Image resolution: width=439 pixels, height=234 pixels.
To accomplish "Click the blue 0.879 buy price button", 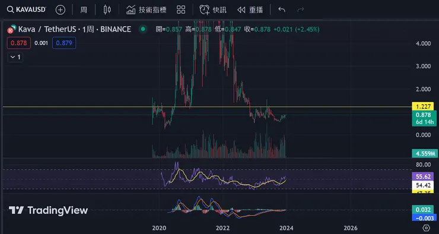I will click(x=64, y=43).
